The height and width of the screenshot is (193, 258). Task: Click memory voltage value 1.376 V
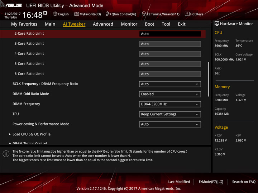point(241,100)
